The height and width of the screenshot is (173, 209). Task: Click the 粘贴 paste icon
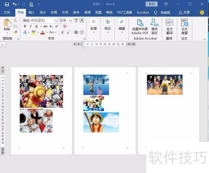[x=7, y=23]
